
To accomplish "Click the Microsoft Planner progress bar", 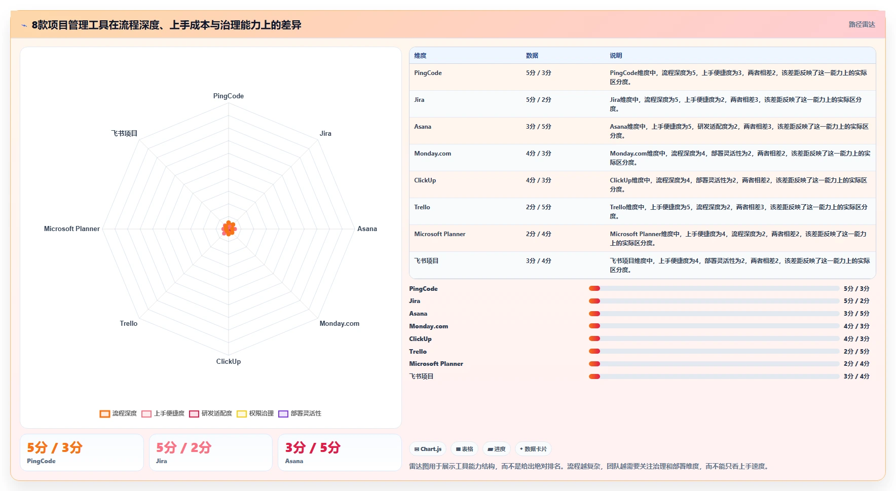I will pos(714,364).
